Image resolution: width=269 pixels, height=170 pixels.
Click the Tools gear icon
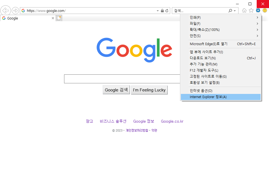click(258, 11)
